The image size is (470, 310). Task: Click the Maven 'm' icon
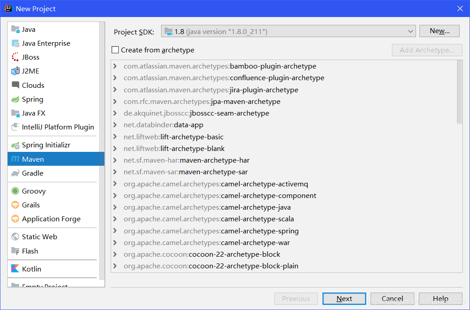tap(15, 159)
